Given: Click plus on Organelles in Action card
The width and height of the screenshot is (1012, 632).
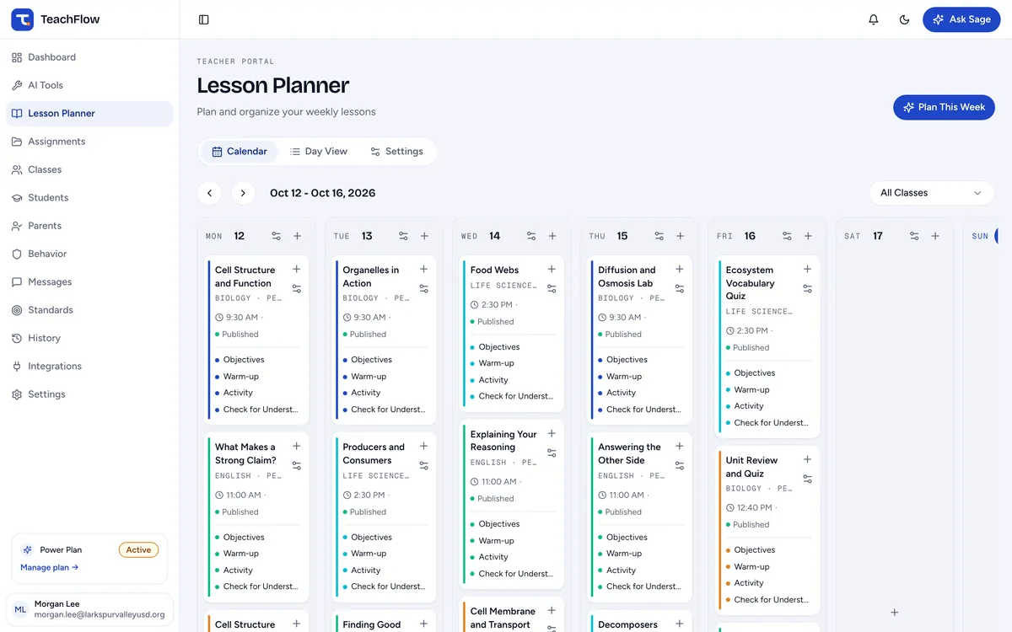Looking at the screenshot, I should coord(423,269).
